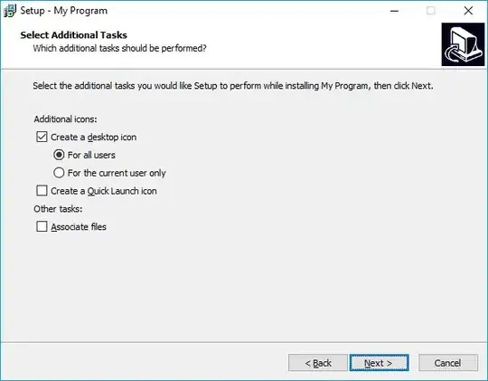Click the instruction sentence mentioning My Program

click(233, 86)
